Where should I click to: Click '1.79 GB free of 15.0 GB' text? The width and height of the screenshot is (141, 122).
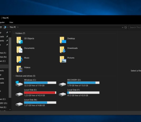tap(78, 86)
